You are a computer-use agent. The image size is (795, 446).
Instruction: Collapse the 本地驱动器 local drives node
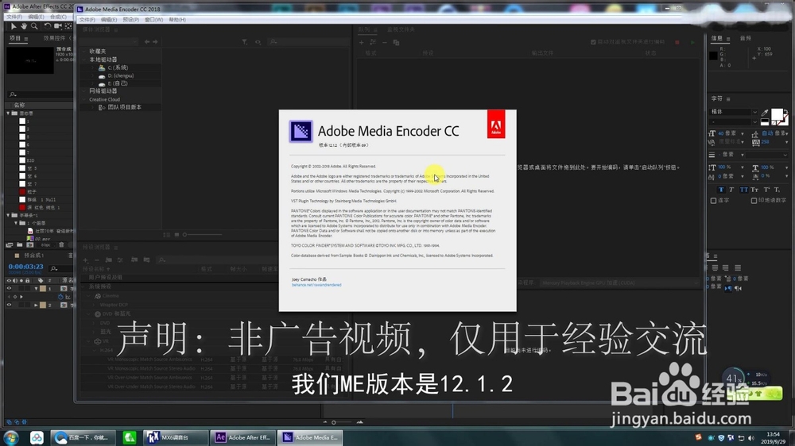click(85, 60)
